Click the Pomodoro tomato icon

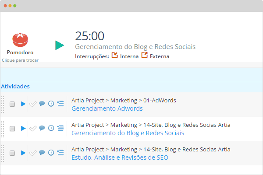20,40
